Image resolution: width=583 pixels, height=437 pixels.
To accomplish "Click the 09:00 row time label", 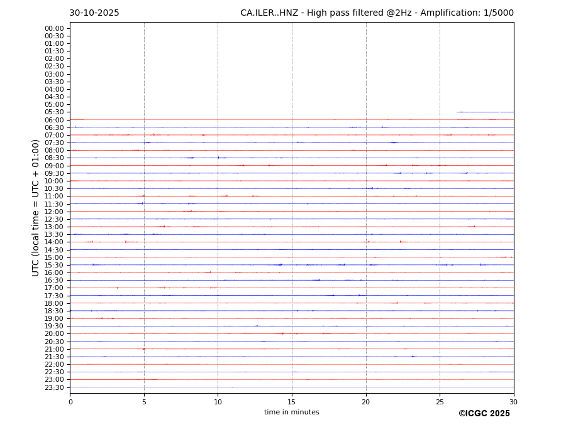I will [x=54, y=166].
